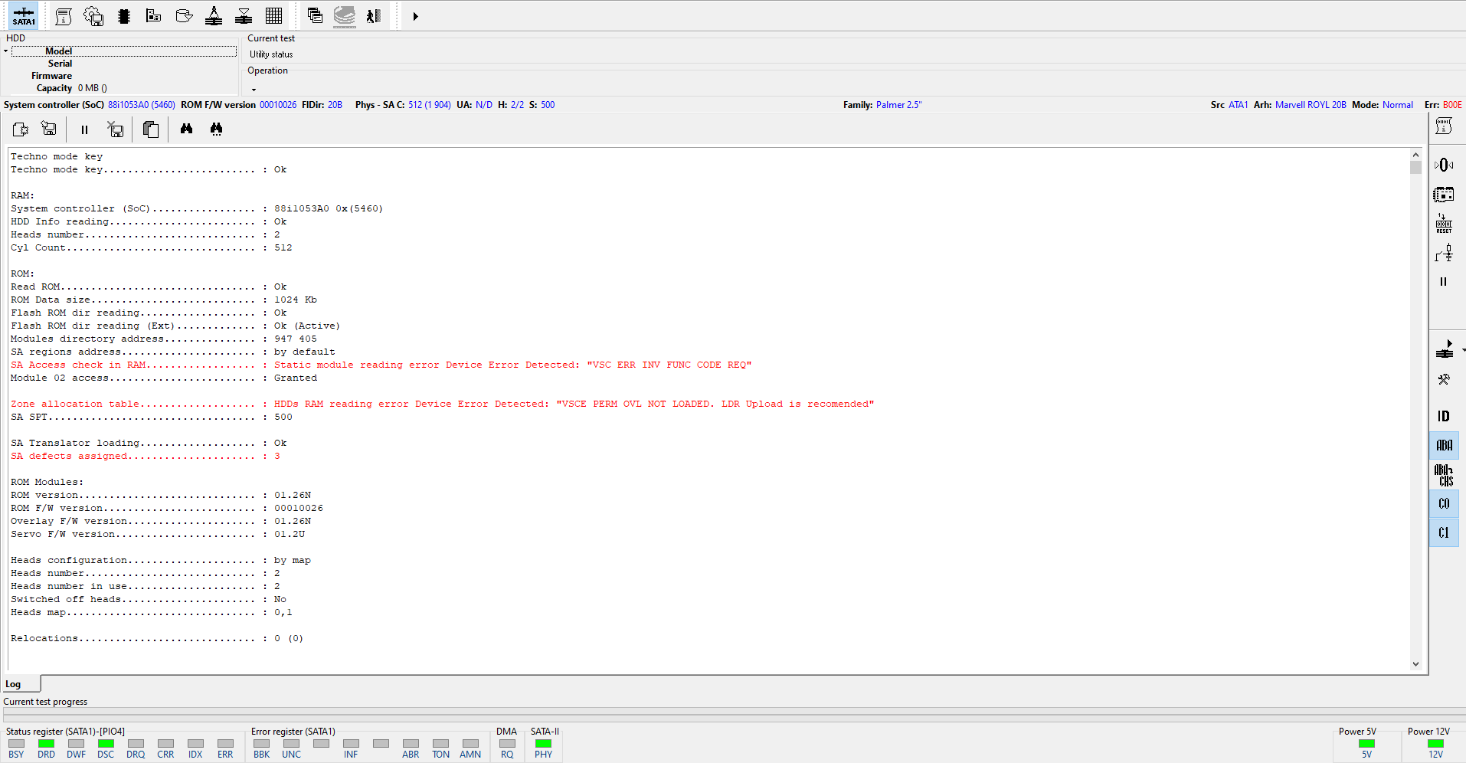Click the log scrollbar down arrow
The width and height of the screenshot is (1466, 763).
tap(1415, 664)
